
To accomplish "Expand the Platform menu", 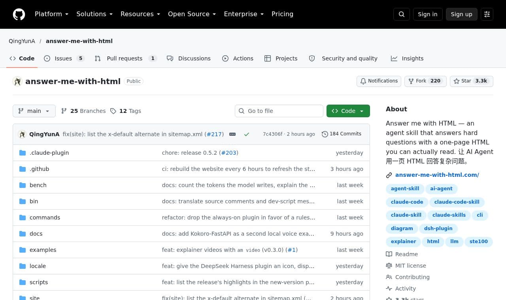I will [x=51, y=14].
